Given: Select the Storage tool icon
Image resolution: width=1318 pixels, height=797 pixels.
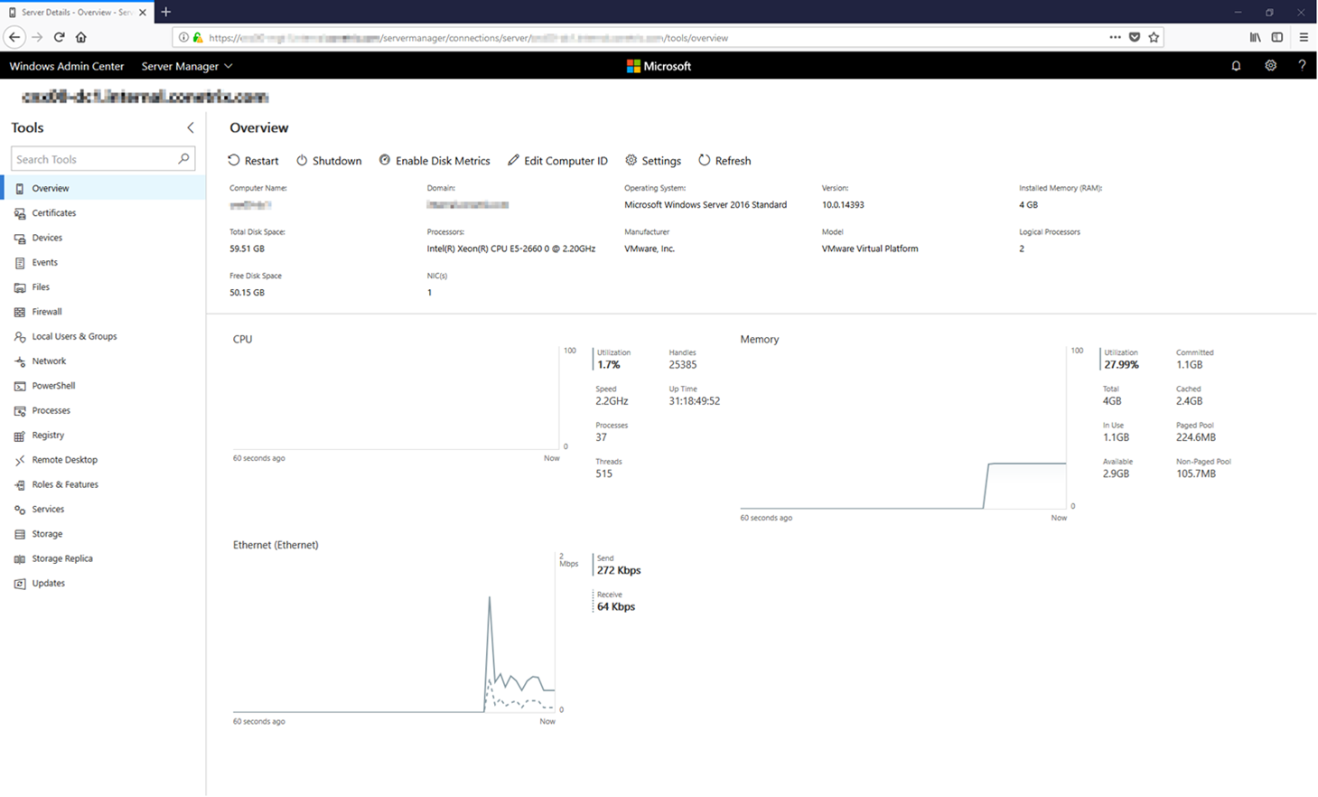Looking at the screenshot, I should 20,534.
